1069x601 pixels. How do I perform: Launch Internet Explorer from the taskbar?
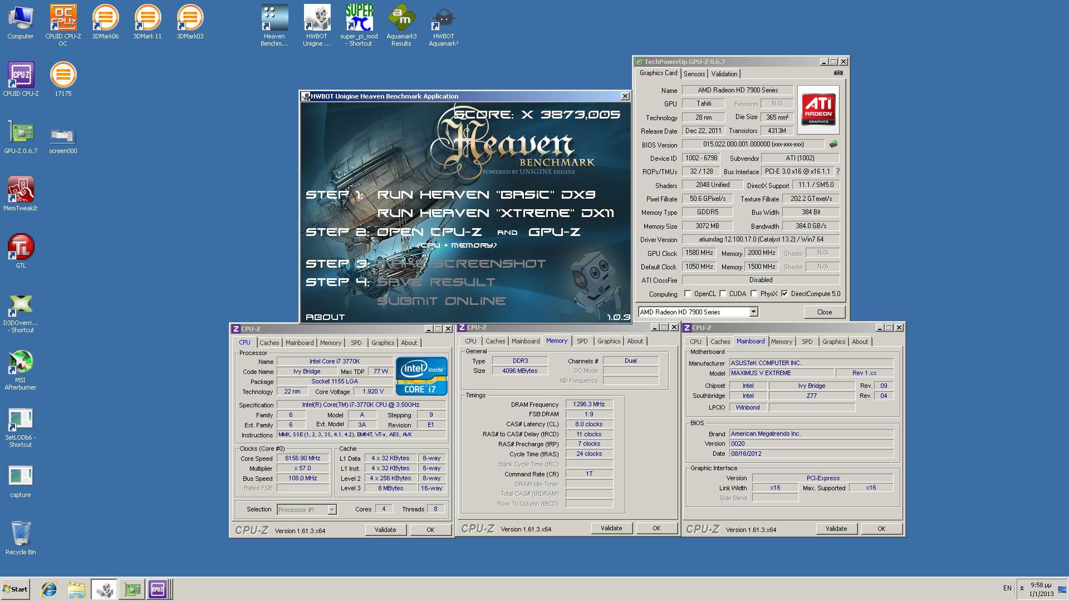pyautogui.click(x=49, y=589)
